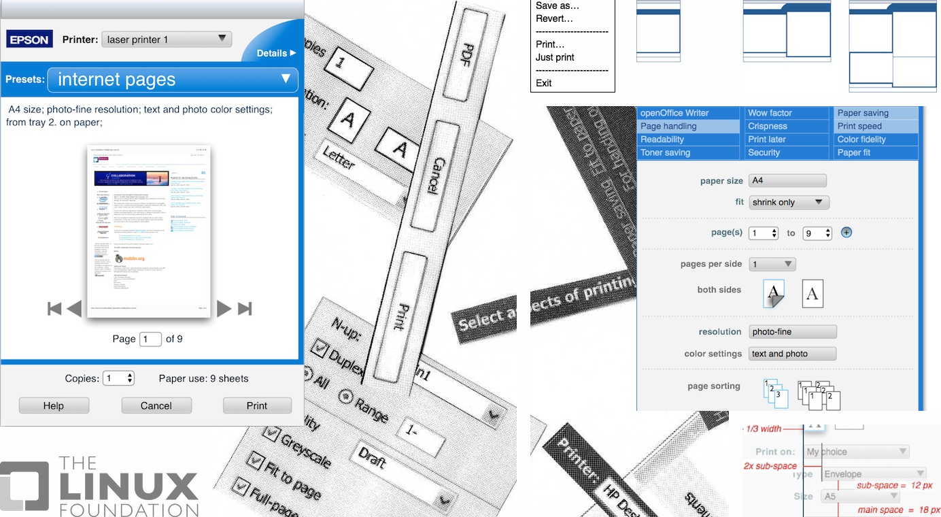Go to next preview page
The width and height of the screenshot is (941, 517).
click(x=224, y=309)
